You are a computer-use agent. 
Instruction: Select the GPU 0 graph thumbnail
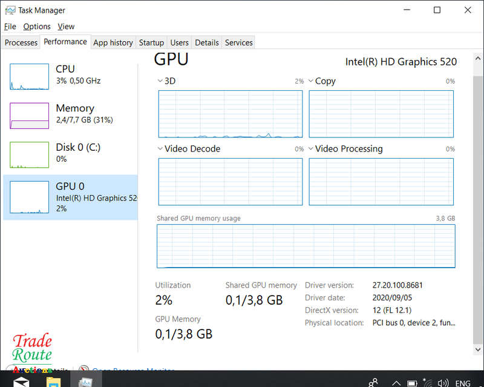point(29,197)
